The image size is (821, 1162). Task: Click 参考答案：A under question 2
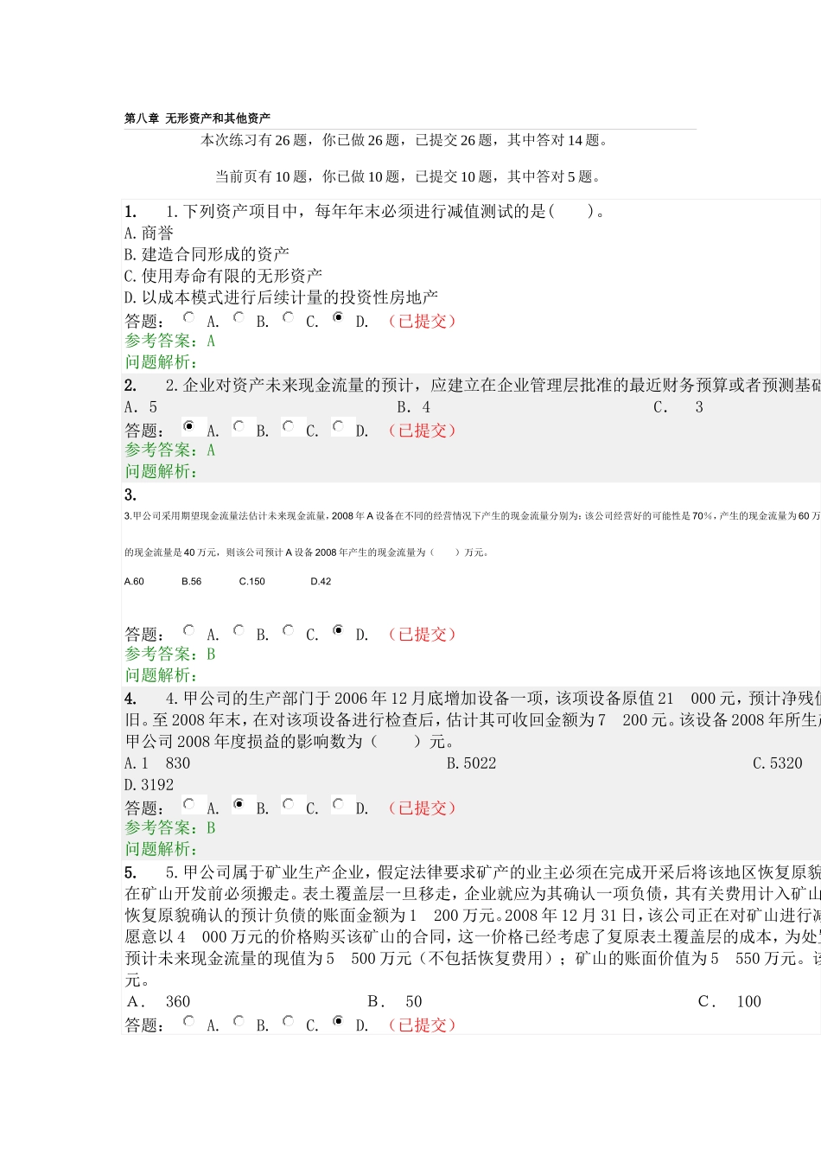(170, 450)
